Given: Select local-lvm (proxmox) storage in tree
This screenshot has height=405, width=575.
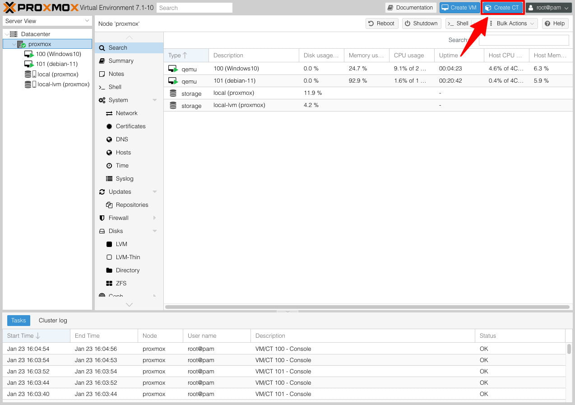Looking at the screenshot, I should [x=63, y=84].
